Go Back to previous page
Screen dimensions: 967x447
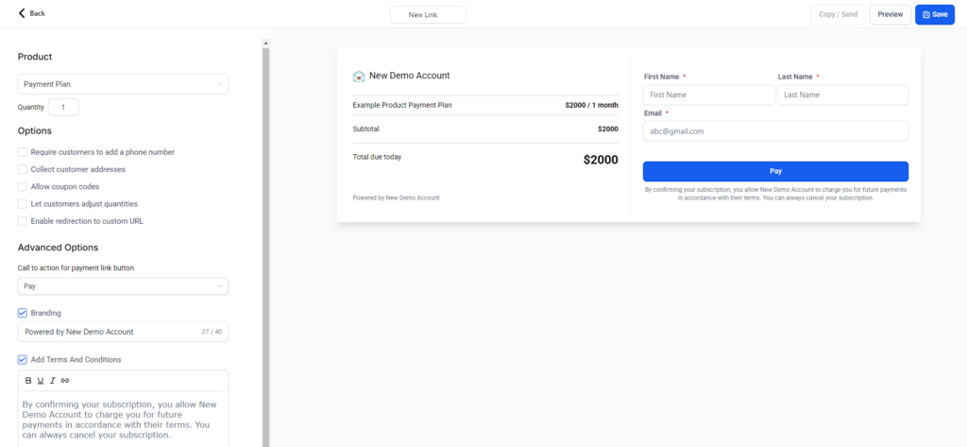[31, 13]
